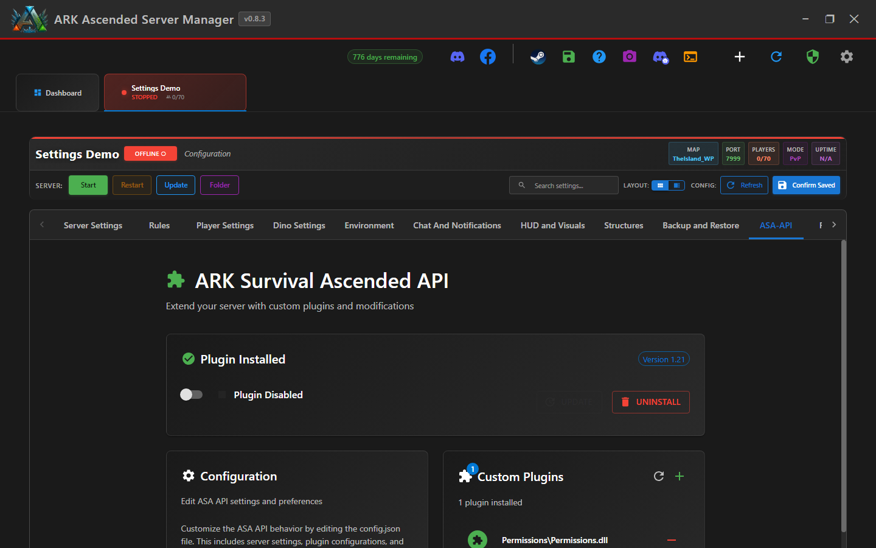
Task: Click the MODE PvP info box
Action: [x=795, y=153]
